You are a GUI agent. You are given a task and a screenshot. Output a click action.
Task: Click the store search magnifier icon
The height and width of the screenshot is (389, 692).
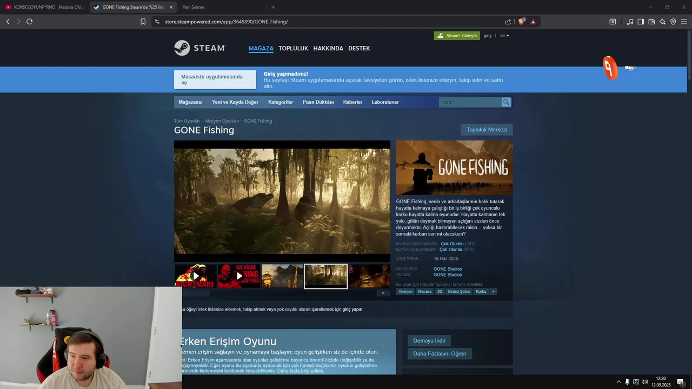506,102
